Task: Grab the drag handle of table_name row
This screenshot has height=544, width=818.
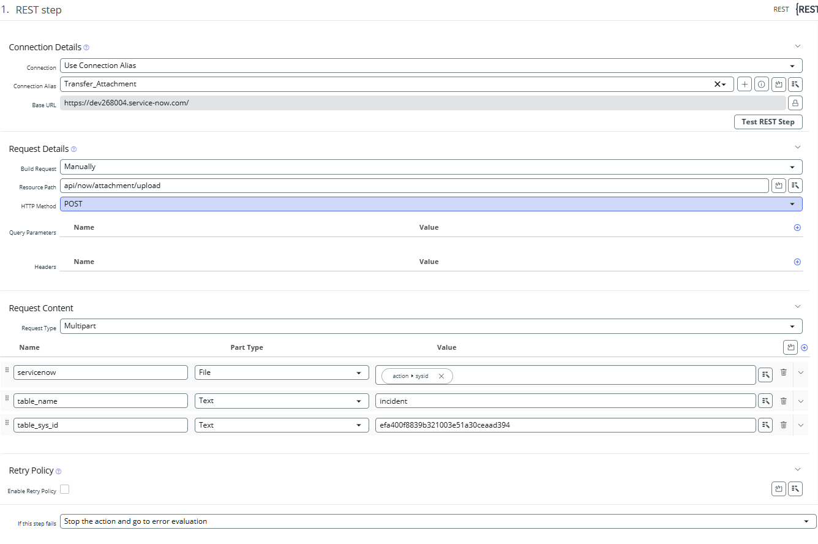Action: click(x=7, y=398)
